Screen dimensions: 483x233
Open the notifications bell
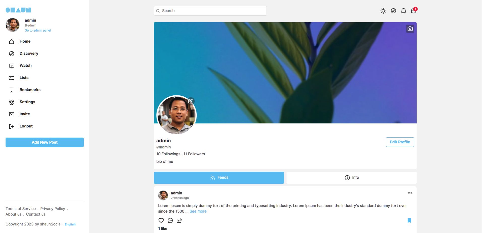pyautogui.click(x=403, y=11)
